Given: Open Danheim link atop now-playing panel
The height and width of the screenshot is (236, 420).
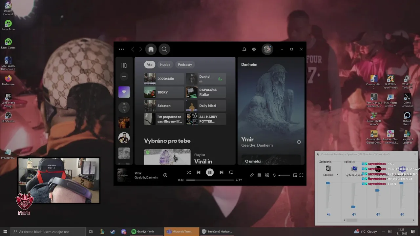Looking at the screenshot, I should click(249, 65).
